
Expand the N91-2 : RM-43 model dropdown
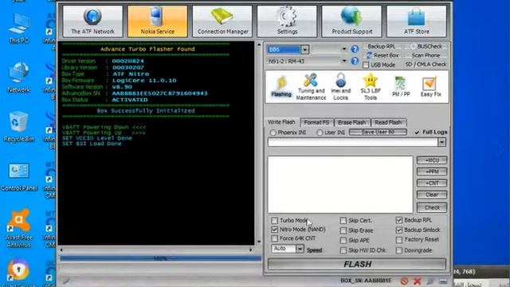pyautogui.click(x=344, y=61)
